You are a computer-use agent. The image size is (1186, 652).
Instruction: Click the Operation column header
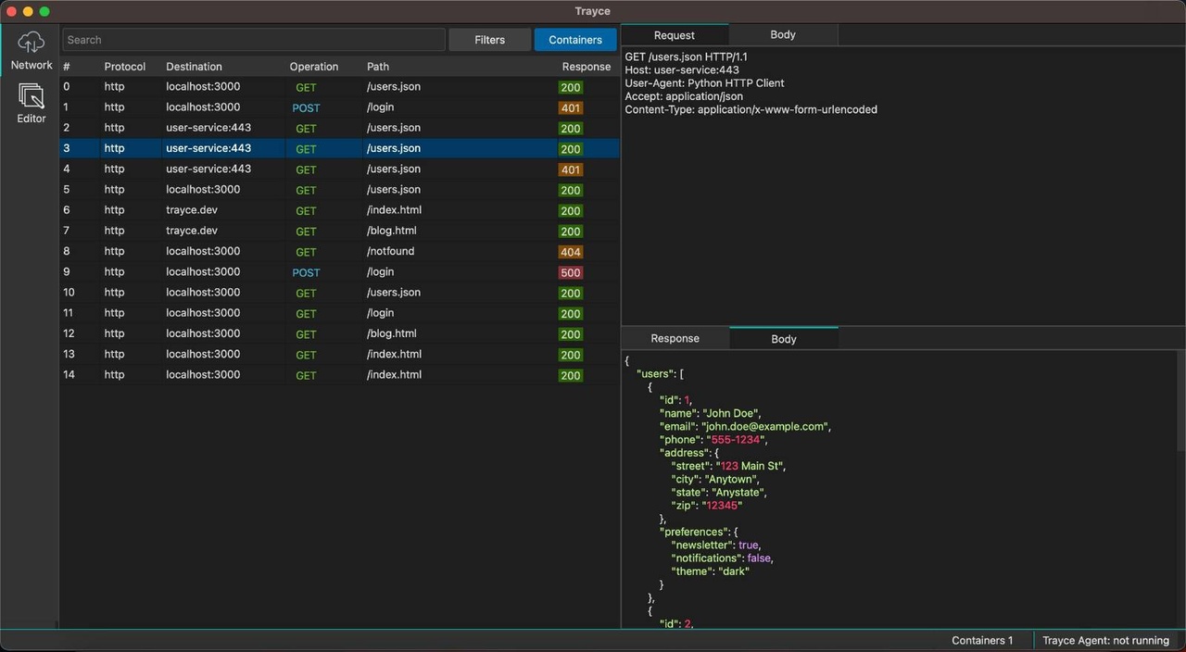(x=313, y=67)
